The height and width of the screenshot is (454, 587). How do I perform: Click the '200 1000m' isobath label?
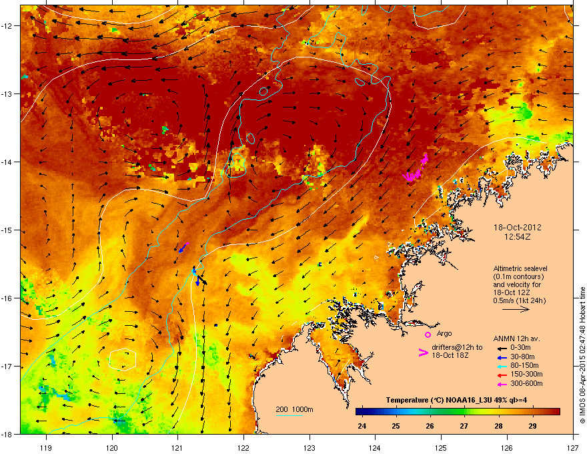pyautogui.click(x=294, y=409)
